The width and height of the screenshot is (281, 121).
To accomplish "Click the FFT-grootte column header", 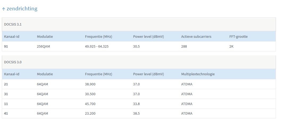I will click(238, 36).
